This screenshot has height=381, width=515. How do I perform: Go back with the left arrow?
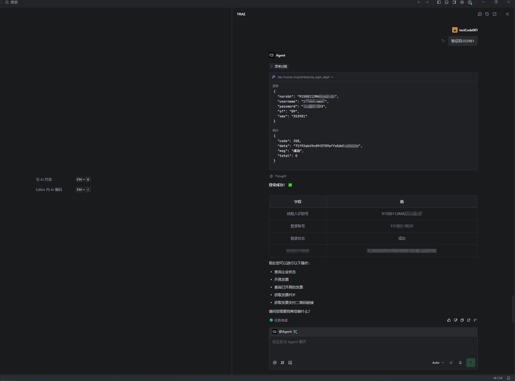419,2
